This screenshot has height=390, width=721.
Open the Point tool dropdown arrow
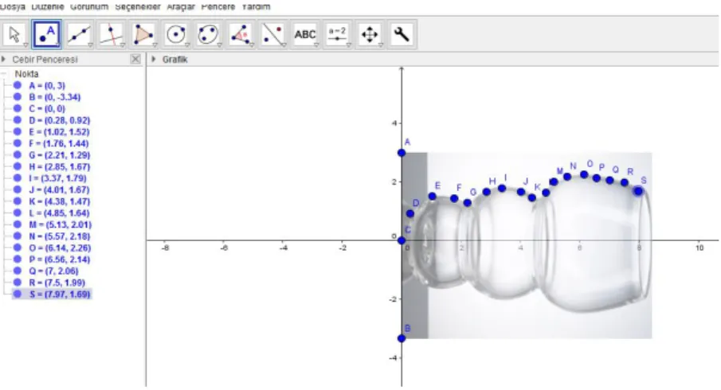58,45
